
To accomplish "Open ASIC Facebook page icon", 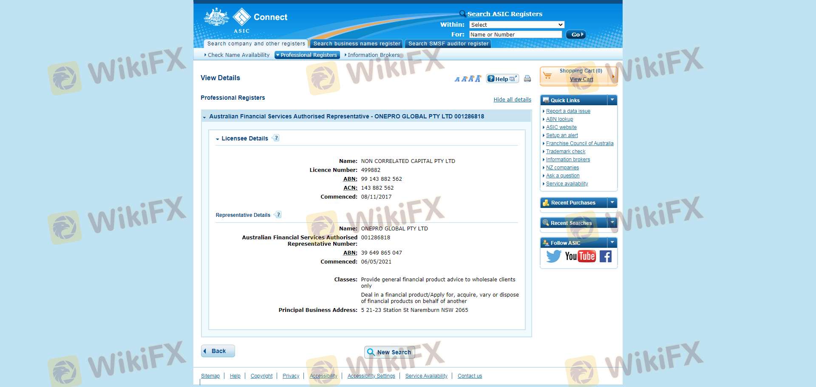I will point(606,256).
